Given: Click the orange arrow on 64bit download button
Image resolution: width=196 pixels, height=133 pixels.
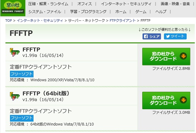Looking at the screenshot, I should (184, 100).
